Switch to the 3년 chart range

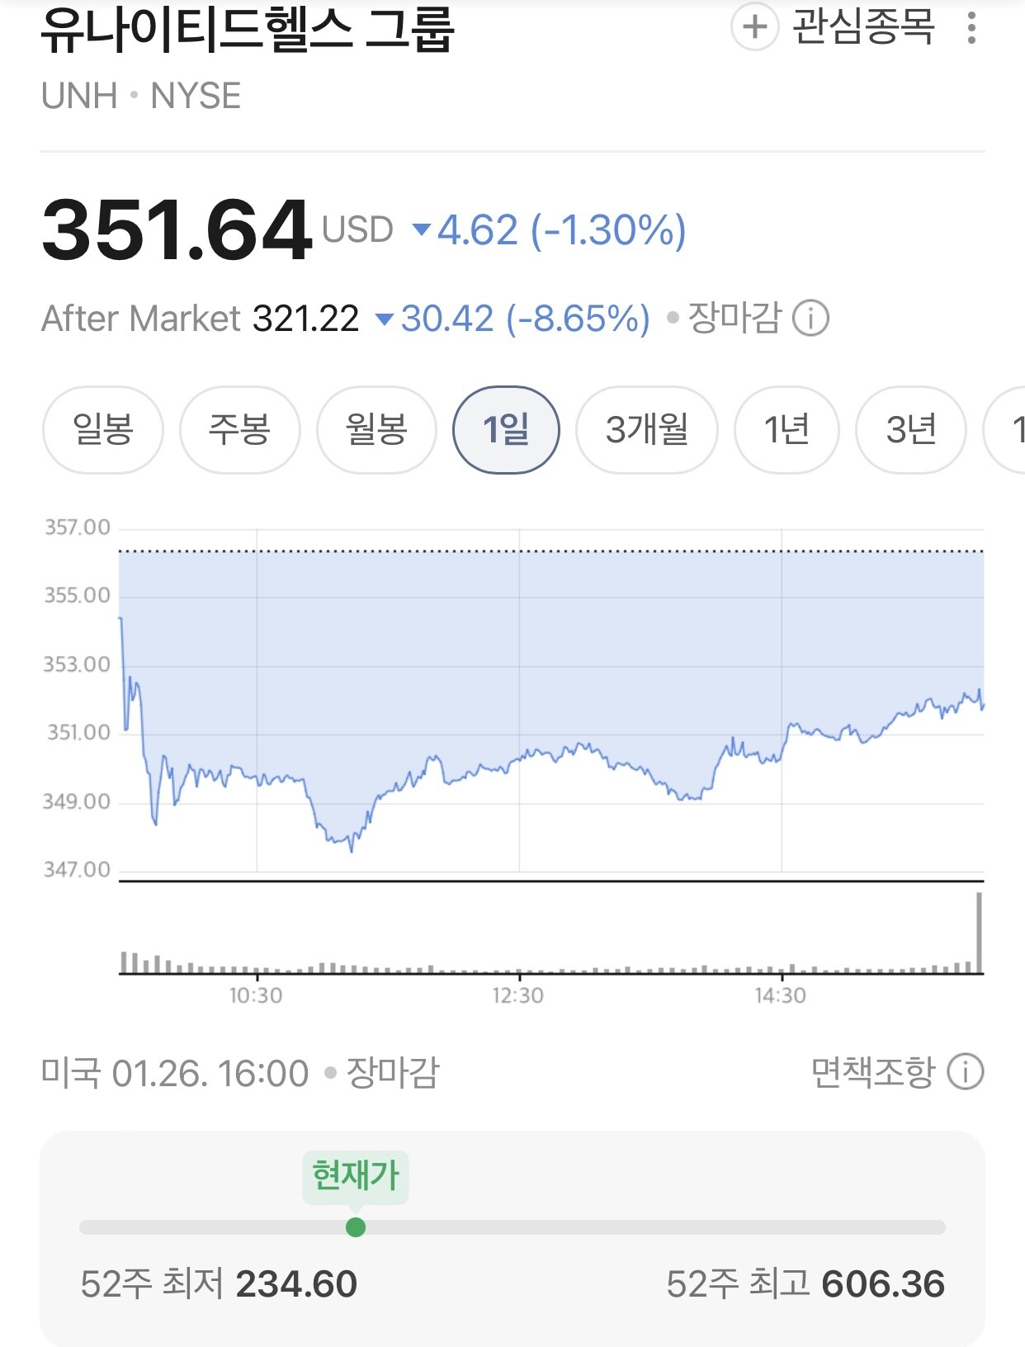911,430
